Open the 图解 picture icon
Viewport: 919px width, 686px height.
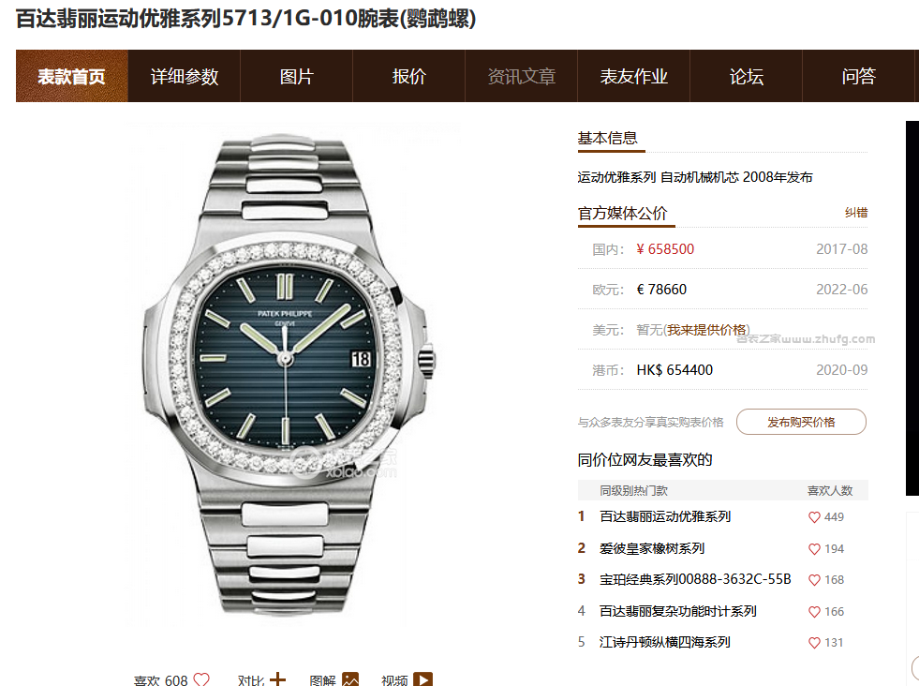[x=350, y=679]
